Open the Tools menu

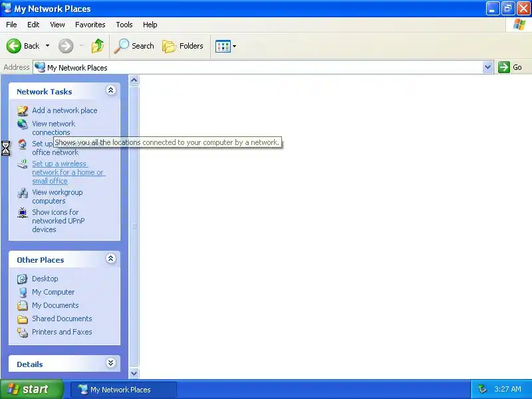coord(124,25)
